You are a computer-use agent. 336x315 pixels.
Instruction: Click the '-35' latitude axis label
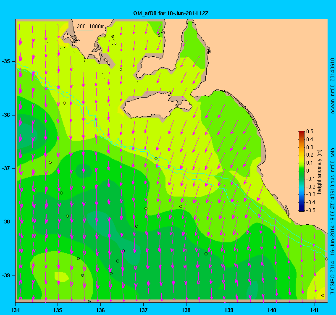click(x=6, y=61)
